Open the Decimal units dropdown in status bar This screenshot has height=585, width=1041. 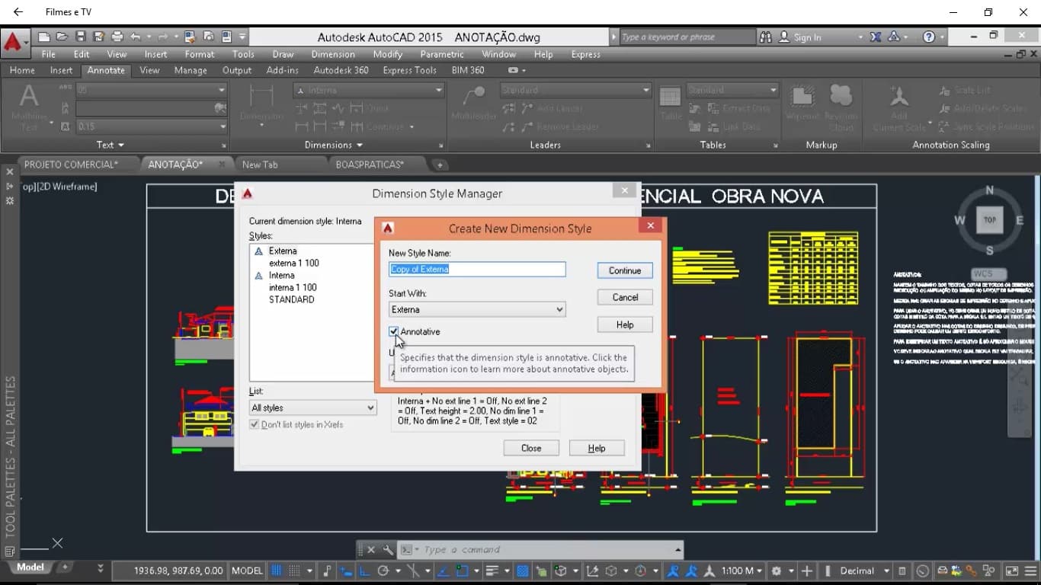click(865, 571)
